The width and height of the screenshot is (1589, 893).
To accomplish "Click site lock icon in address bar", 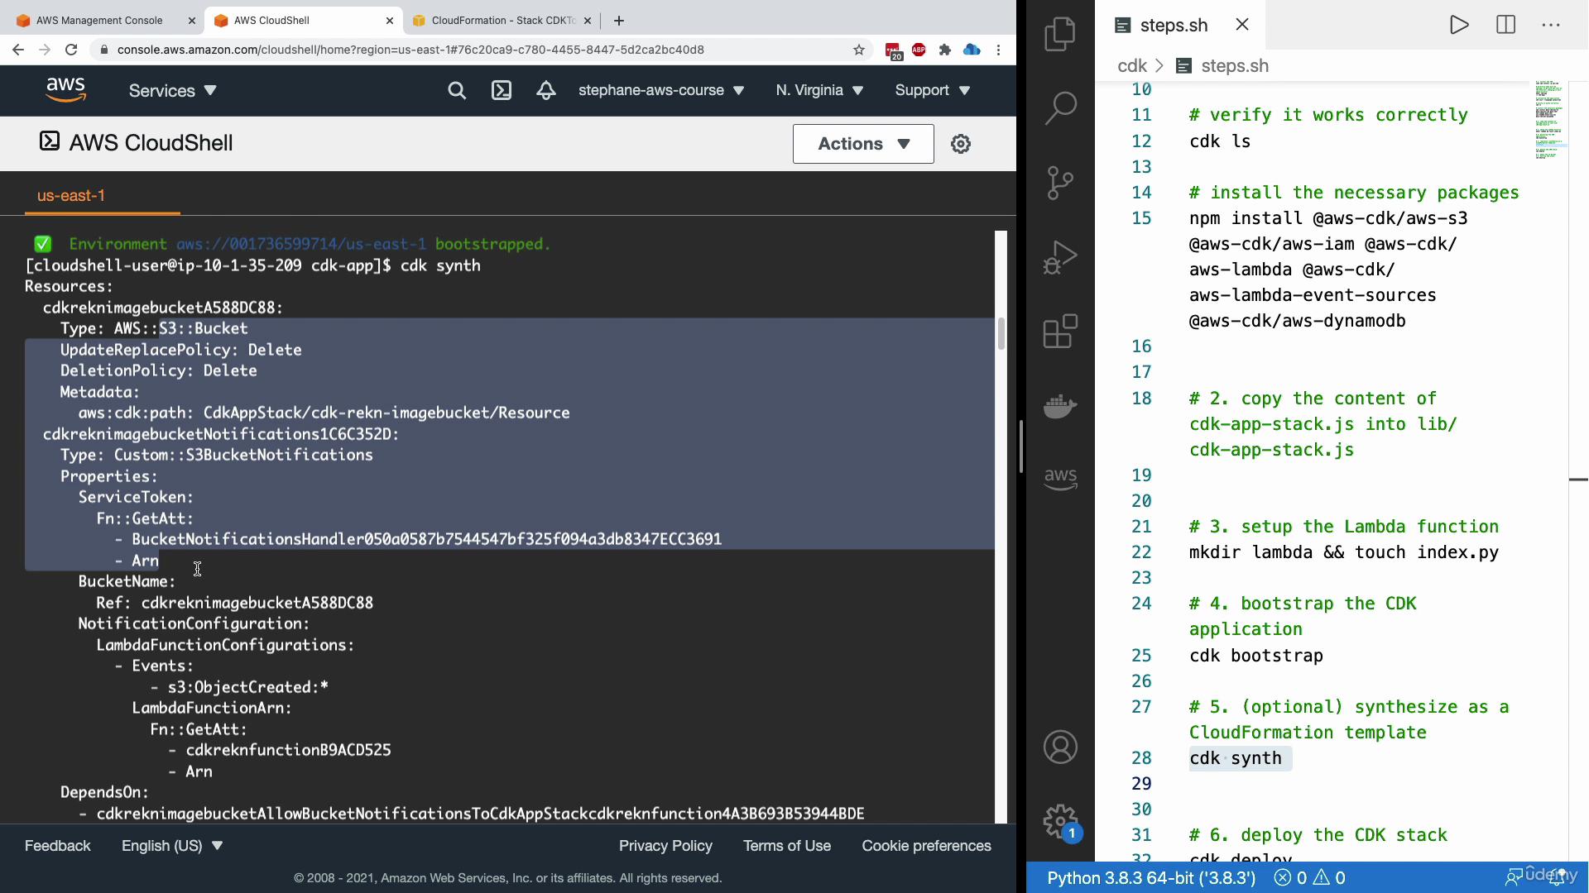I will [x=103, y=50].
